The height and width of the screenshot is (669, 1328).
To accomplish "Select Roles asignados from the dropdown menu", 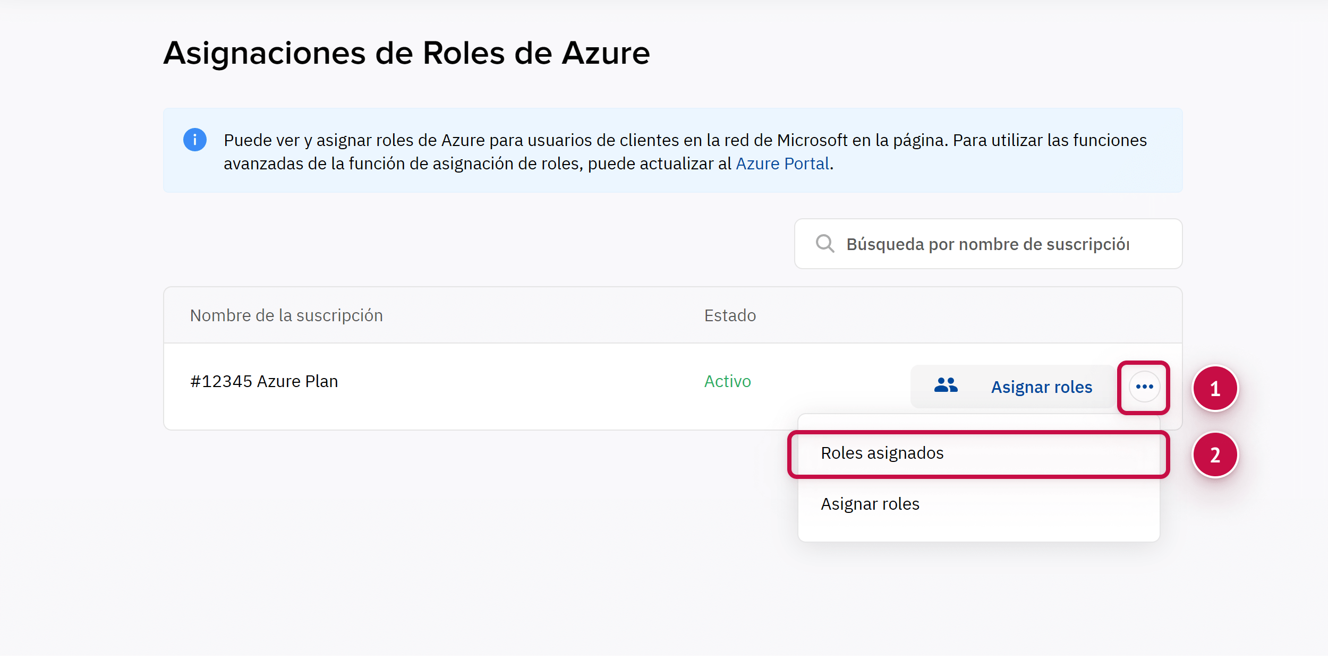I will [x=882, y=453].
